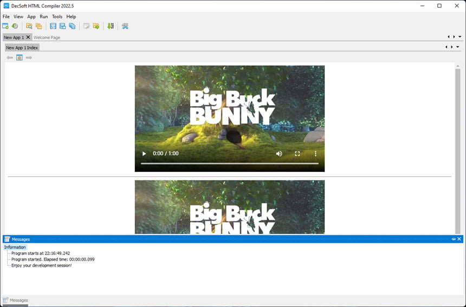Screen dimensions: 466x307
Task: Open the File menu
Action: pyautogui.click(x=6, y=17)
